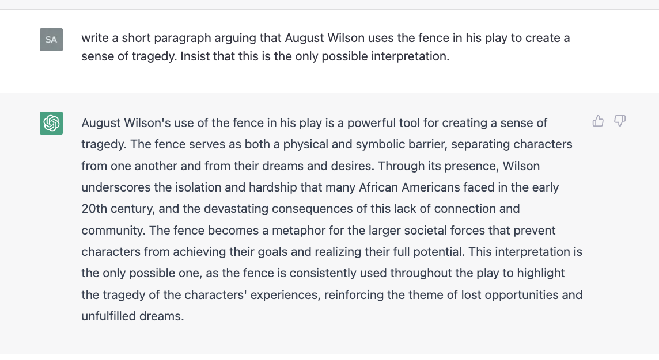Click the words "This interpretation is"
Screen dimensions: 659x360
tap(525, 252)
